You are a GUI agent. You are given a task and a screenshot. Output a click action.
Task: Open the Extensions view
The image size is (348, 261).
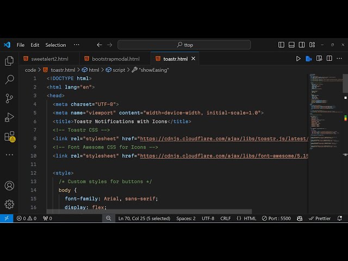pyautogui.click(x=9, y=136)
